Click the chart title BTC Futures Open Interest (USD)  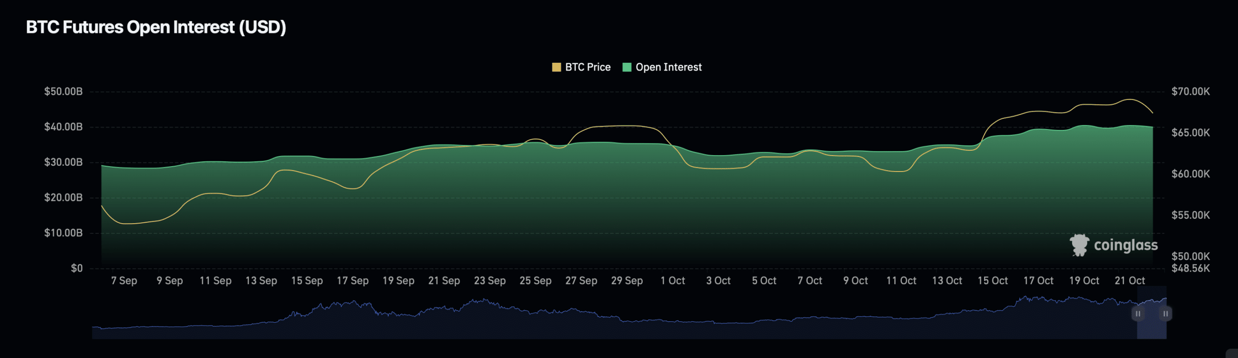[156, 27]
